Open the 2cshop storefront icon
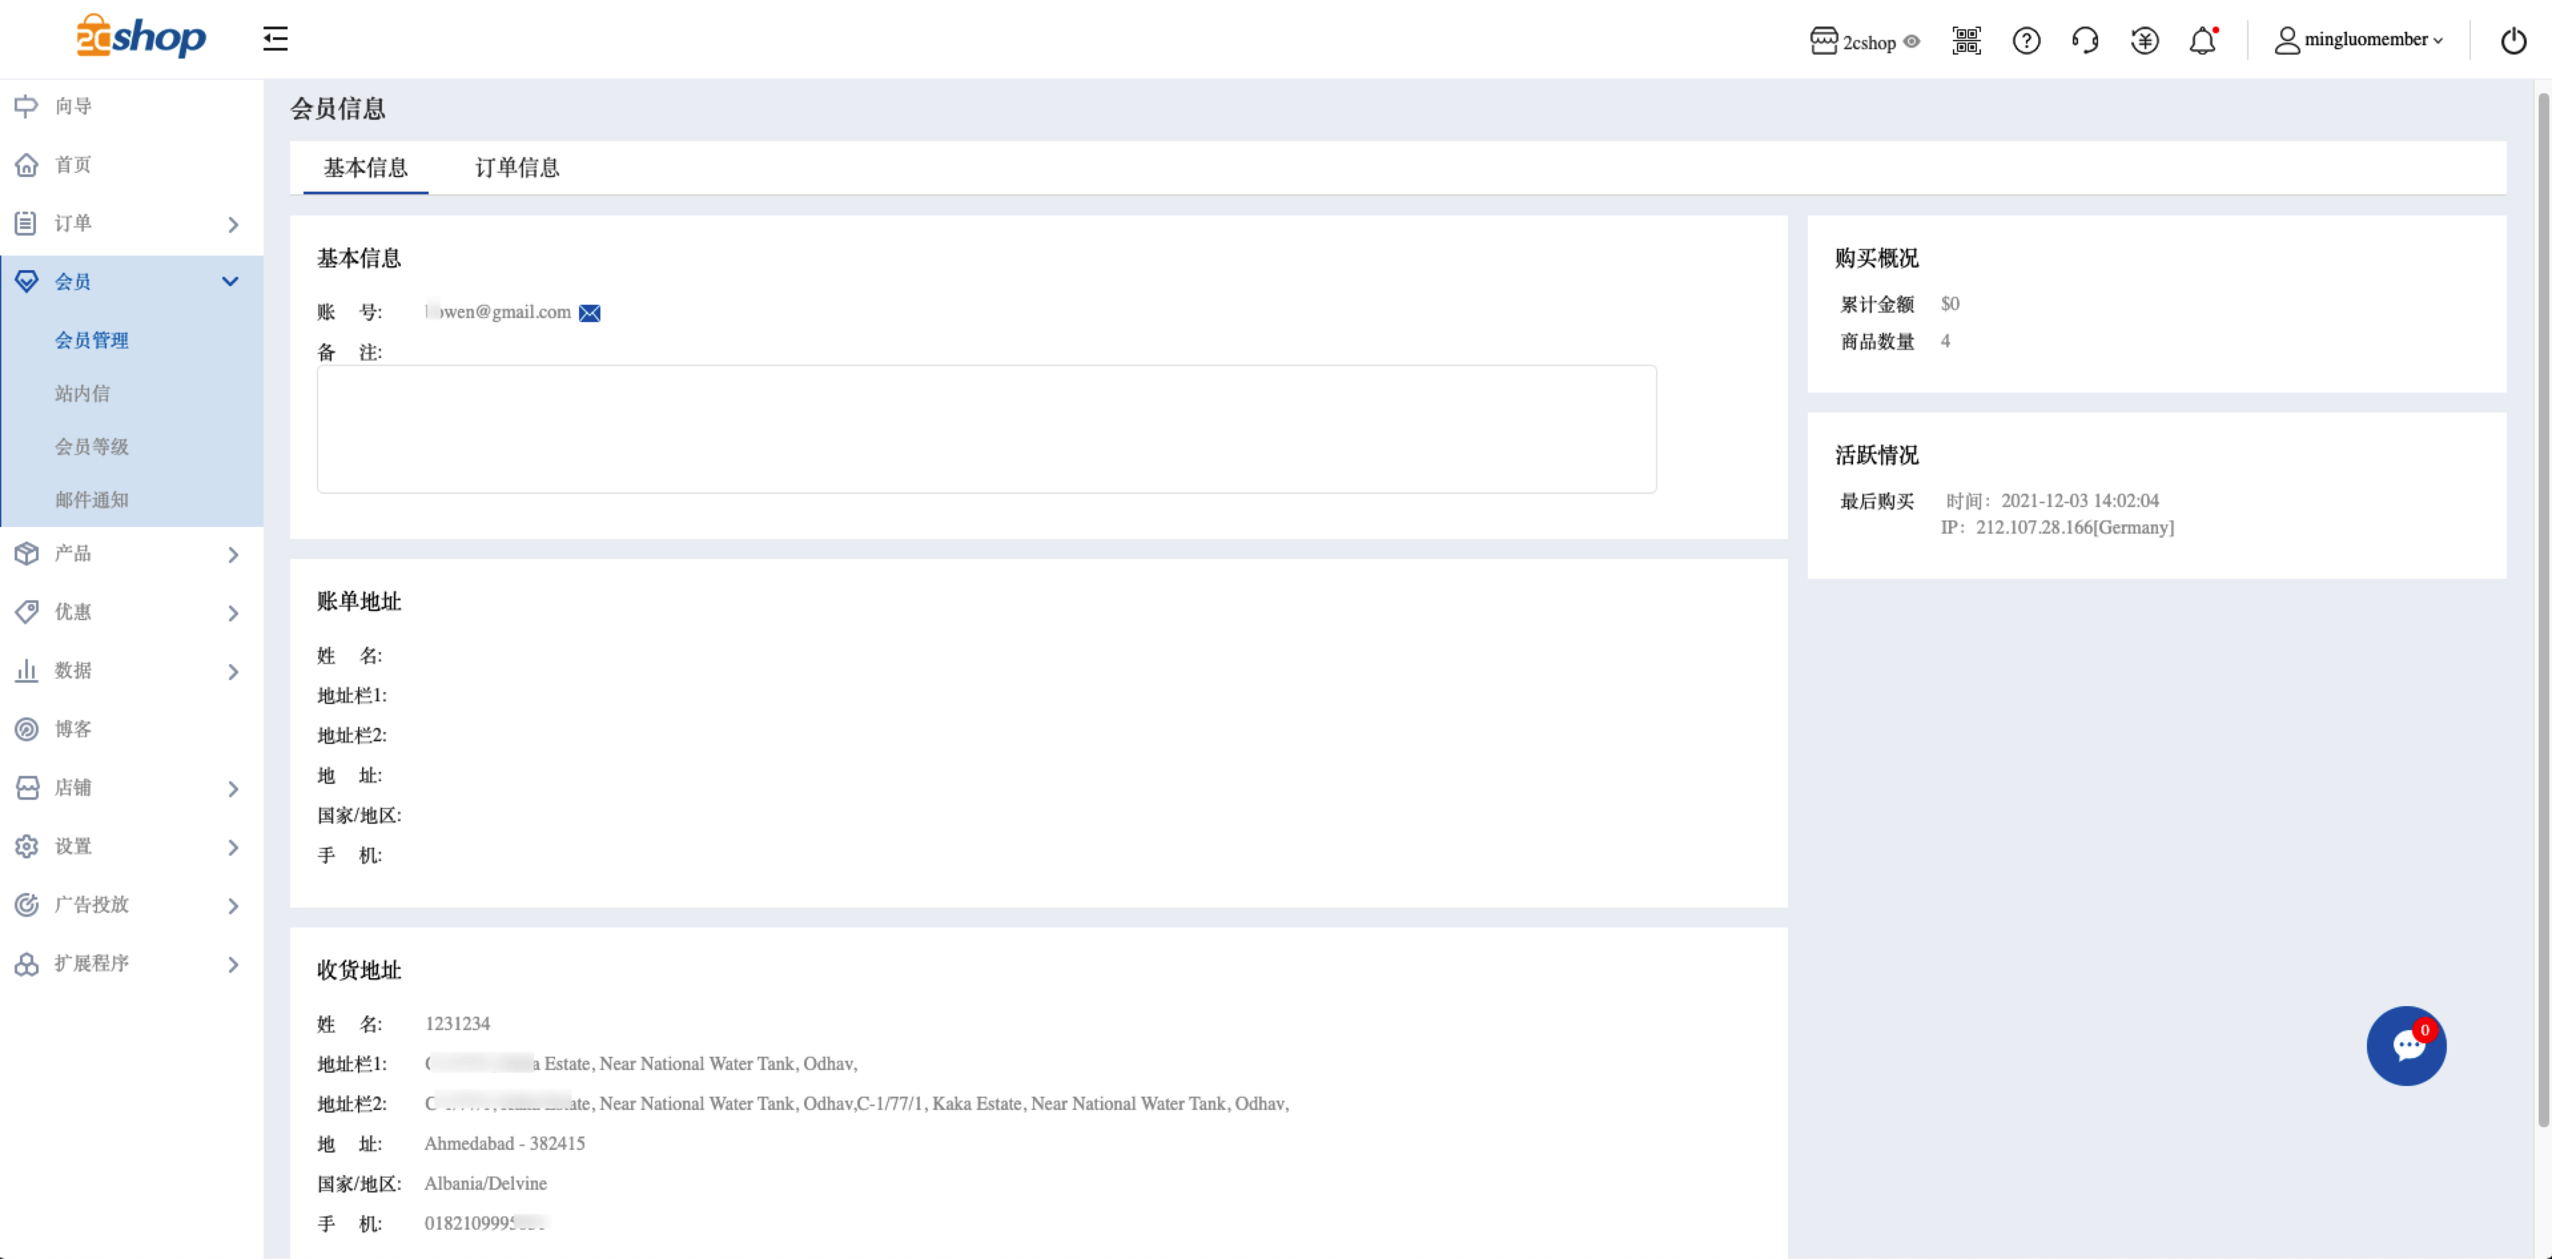This screenshot has height=1259, width=2552. 1823,41
